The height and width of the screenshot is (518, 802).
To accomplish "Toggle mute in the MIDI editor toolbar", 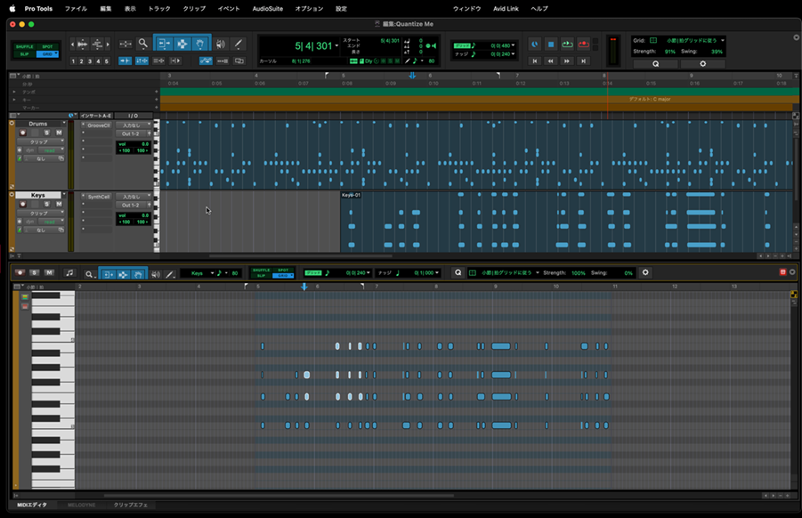I will tap(49, 273).
